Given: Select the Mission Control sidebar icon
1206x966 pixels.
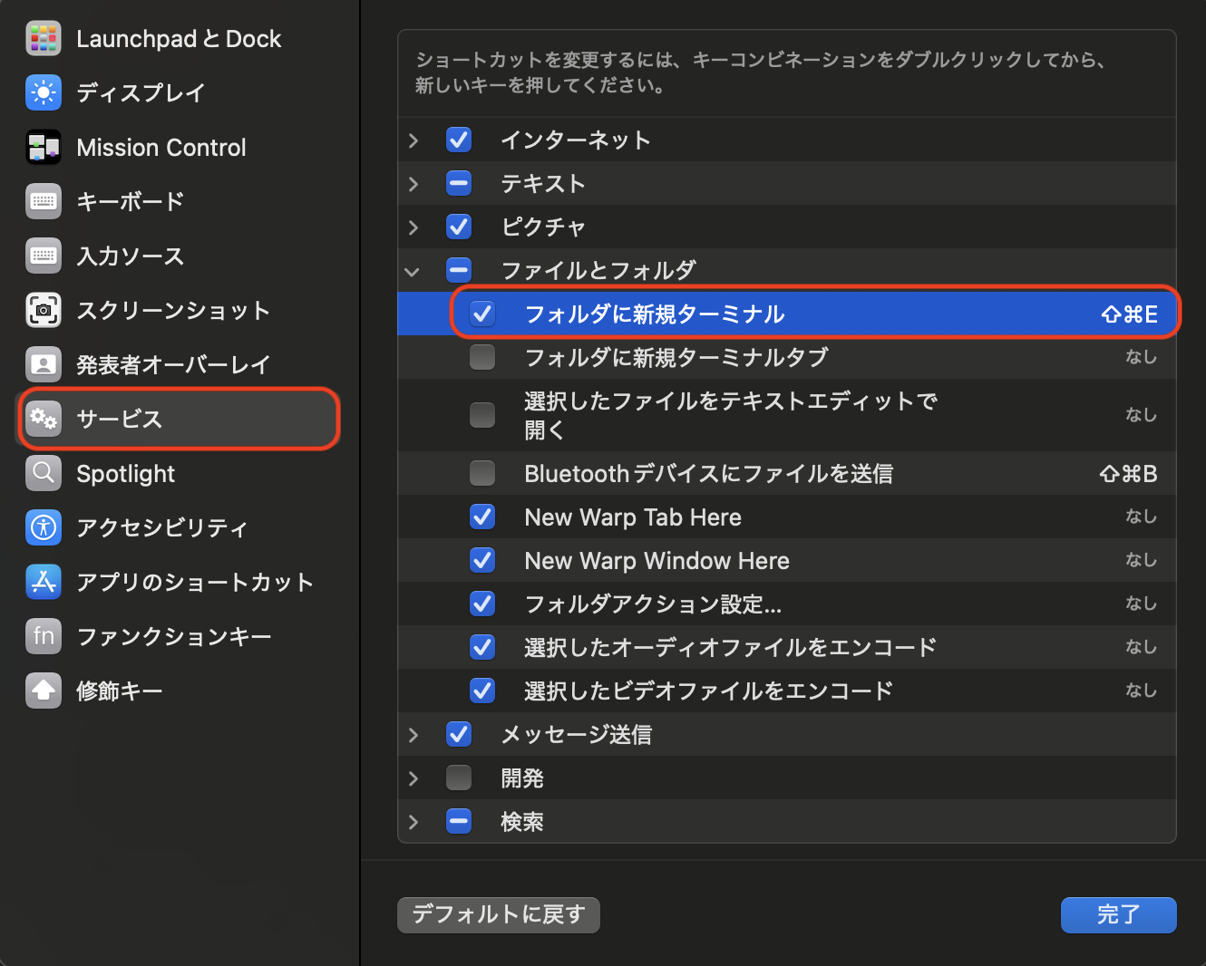Looking at the screenshot, I should point(43,147).
